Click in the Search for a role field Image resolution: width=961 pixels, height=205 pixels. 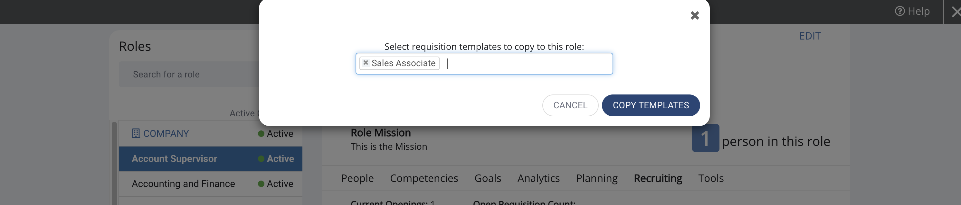click(x=189, y=75)
